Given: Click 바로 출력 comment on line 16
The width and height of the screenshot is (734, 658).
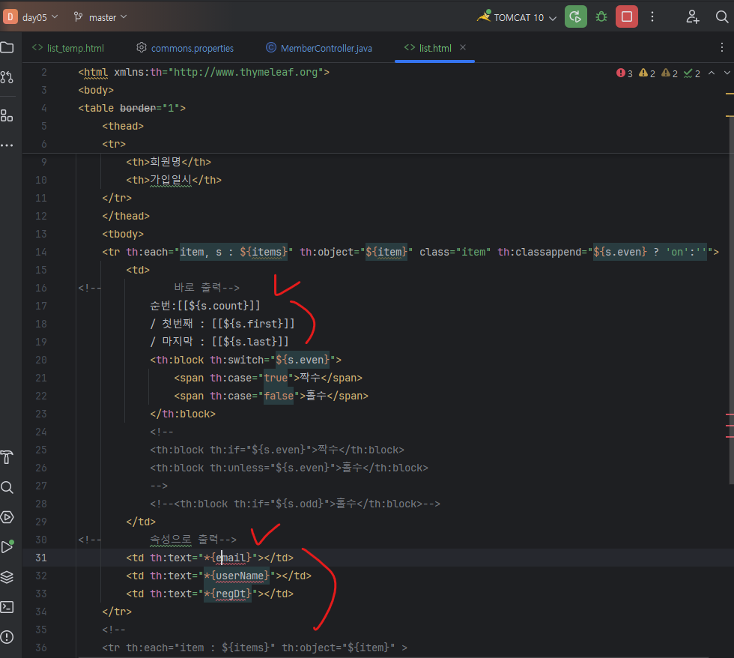Looking at the screenshot, I should (207, 288).
